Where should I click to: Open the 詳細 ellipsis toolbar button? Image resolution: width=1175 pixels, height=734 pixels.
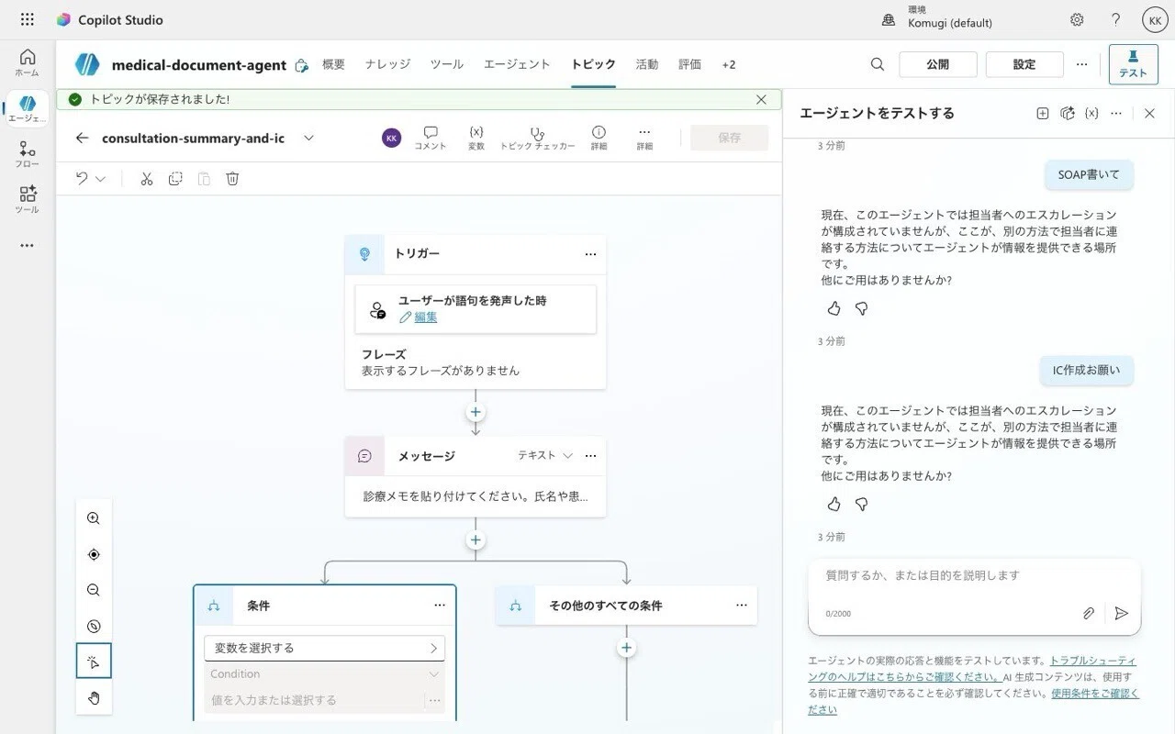click(x=644, y=138)
